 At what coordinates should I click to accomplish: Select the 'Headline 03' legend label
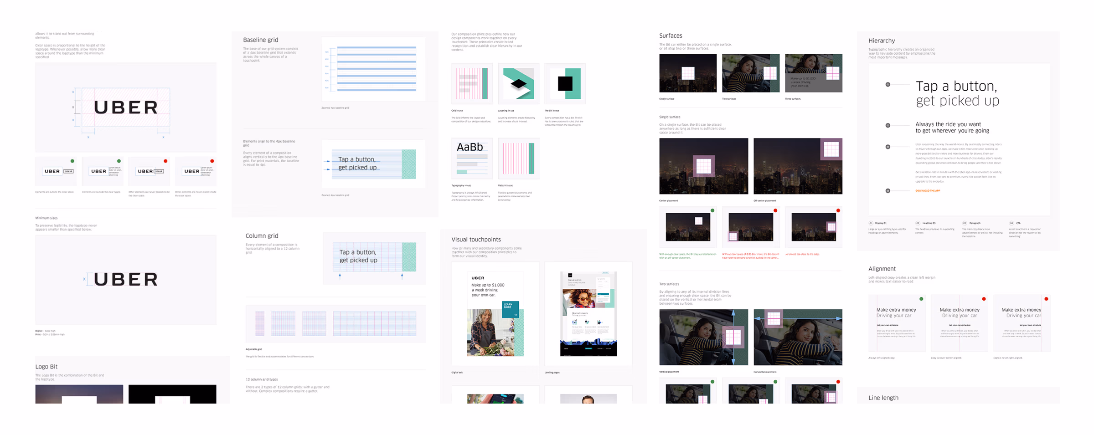[929, 223]
